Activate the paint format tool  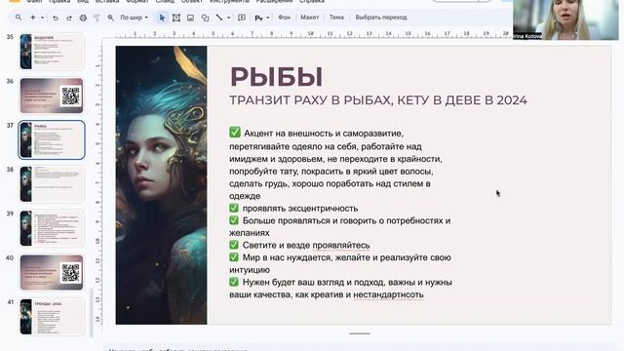tap(97, 18)
